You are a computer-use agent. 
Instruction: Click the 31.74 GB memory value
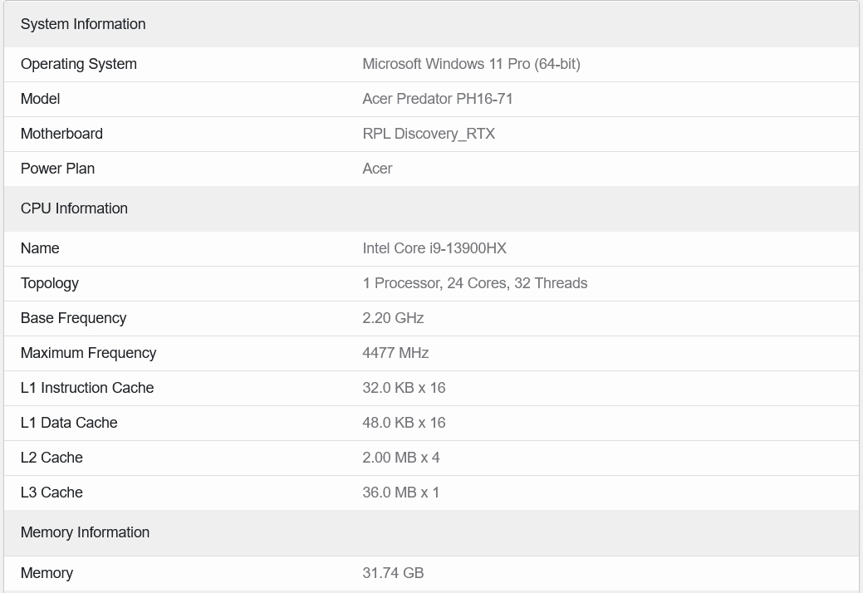393,573
